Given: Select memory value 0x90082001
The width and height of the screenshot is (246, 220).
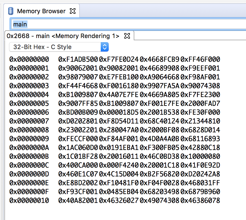Looking at the screenshot, I should pos(119,68).
